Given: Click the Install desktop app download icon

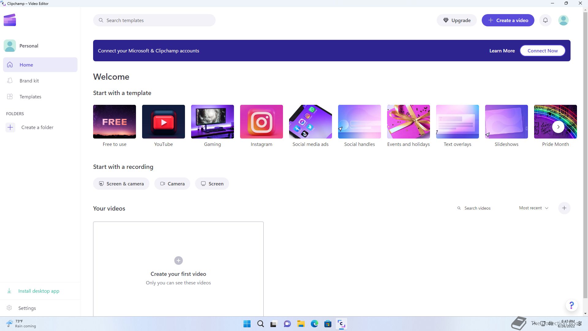Looking at the screenshot, I should point(9,291).
